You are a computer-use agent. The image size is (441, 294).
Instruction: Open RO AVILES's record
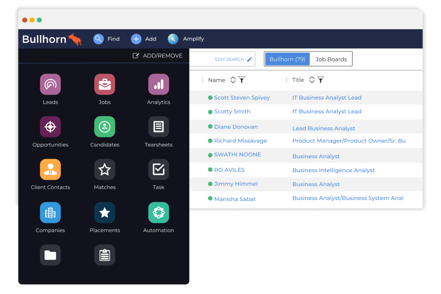point(229,170)
